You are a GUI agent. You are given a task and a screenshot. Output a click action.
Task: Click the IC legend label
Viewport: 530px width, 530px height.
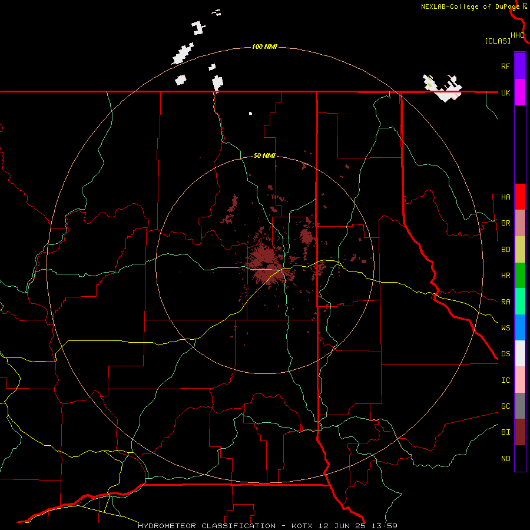pos(505,380)
